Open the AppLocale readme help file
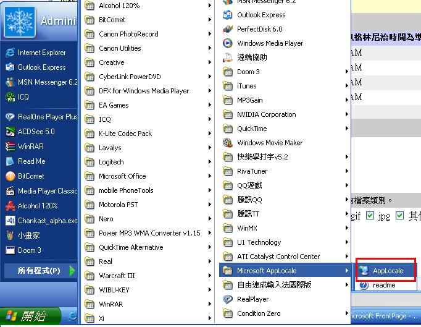Image resolution: width=421 pixels, height=327 pixels. click(x=386, y=285)
